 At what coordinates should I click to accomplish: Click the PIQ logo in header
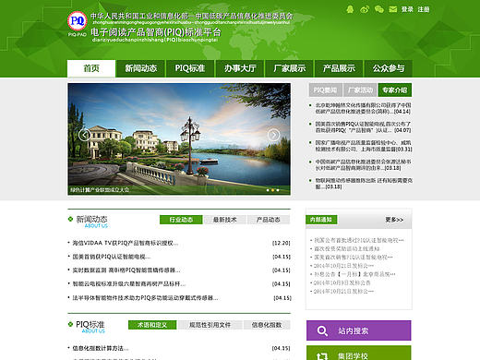(78, 21)
